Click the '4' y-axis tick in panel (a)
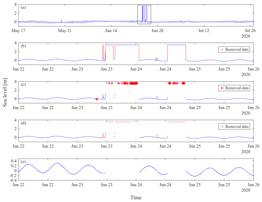262x202 pixels. tap(16, 4)
